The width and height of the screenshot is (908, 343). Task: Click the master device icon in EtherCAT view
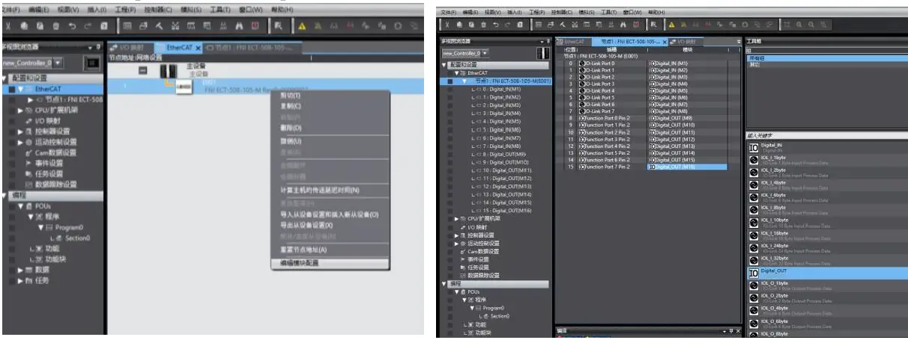click(x=169, y=70)
